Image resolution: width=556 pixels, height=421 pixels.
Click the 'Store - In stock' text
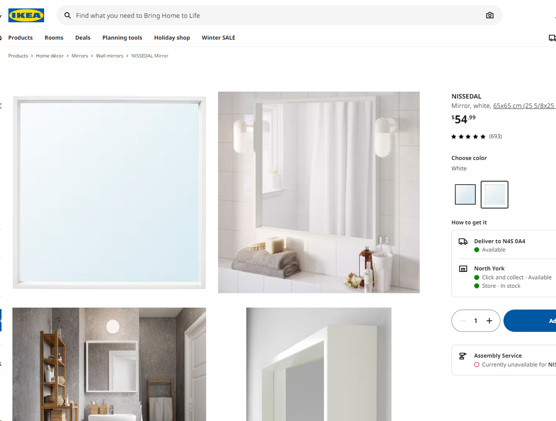click(501, 286)
